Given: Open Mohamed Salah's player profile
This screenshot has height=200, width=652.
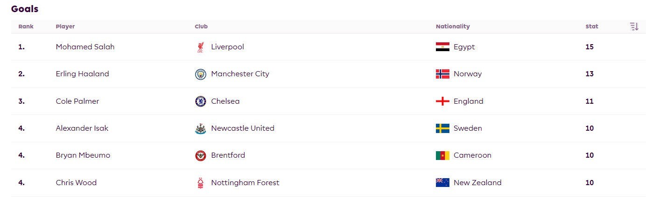Looking at the screenshot, I should 85,47.
